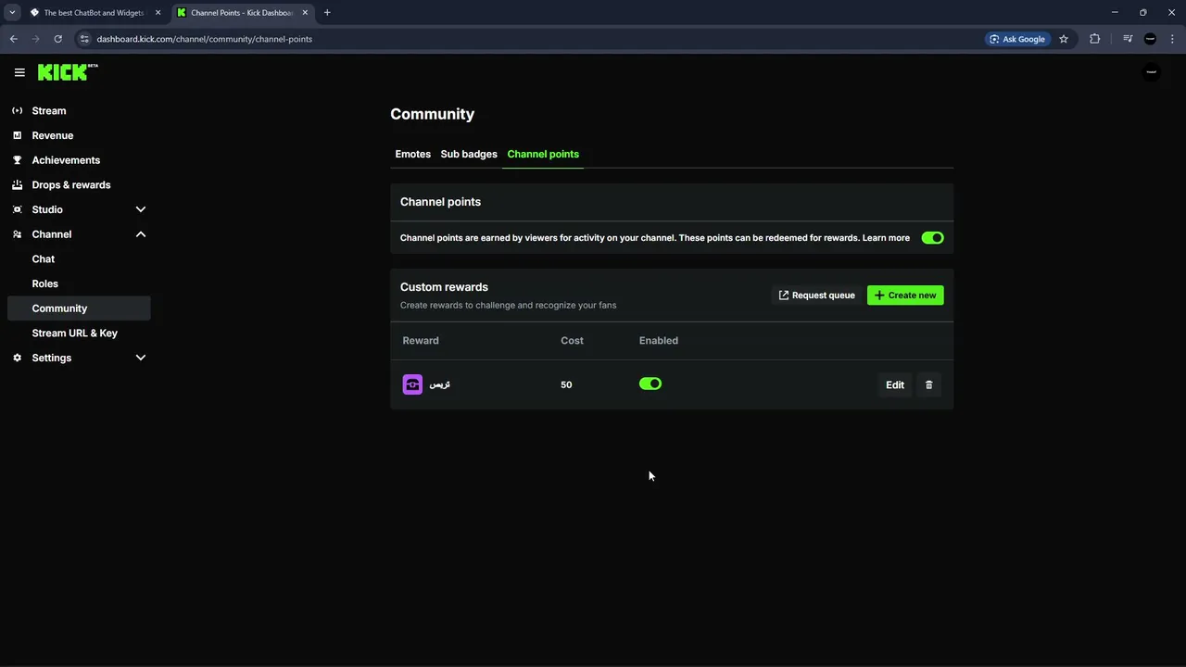Toggle the Enabled switch for the 50-point reward
1186x667 pixels.
650,384
